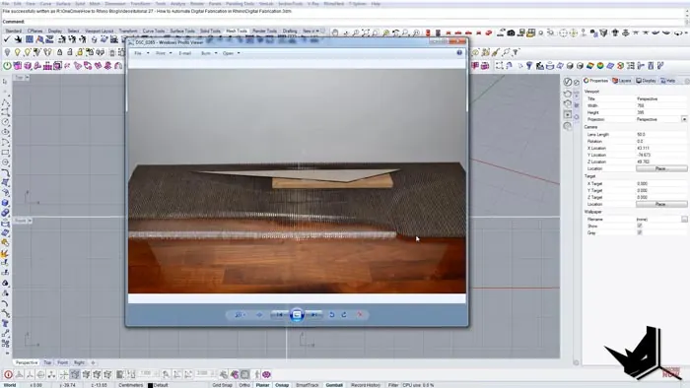Click the purple icon at end of bottom toolbar
This screenshot has width=690, height=388.
(x=266, y=374)
